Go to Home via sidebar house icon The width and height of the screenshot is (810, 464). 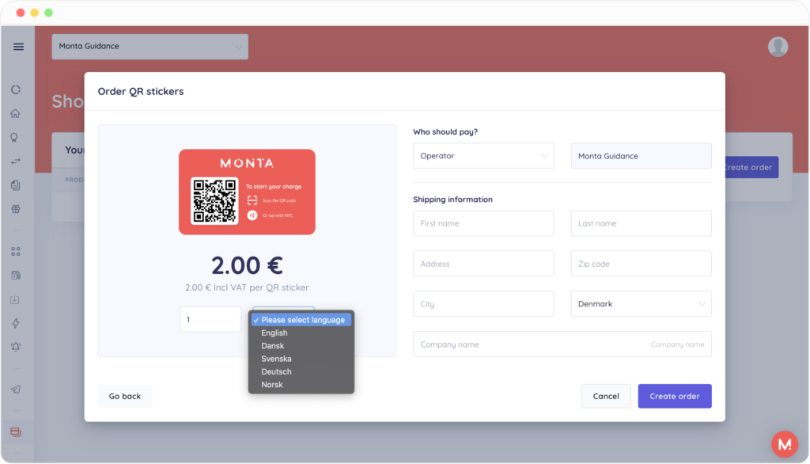[x=16, y=113]
